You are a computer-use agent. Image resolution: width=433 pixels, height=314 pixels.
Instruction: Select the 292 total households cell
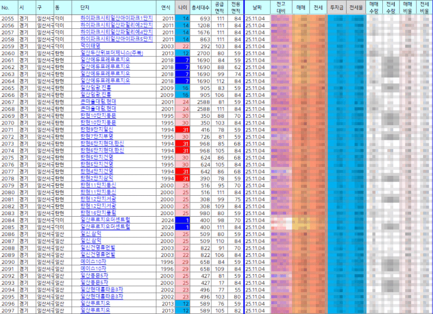pyautogui.click(x=200, y=46)
